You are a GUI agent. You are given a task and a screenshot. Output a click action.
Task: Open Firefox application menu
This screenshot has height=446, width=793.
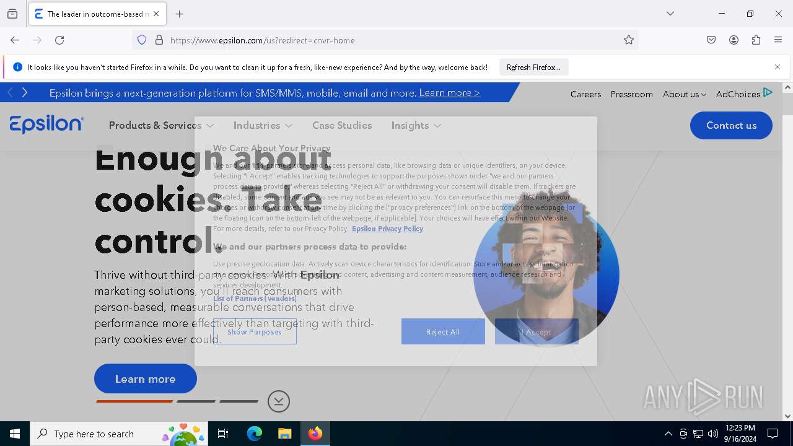778,40
